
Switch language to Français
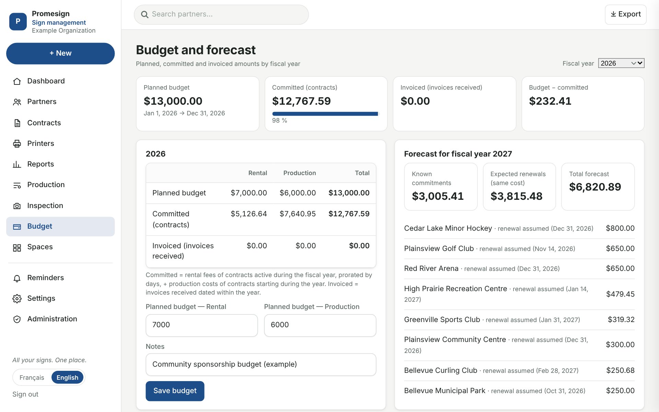(32, 377)
